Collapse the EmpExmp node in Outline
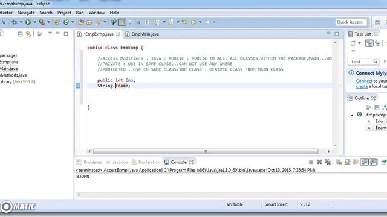 [x=352, y=115]
